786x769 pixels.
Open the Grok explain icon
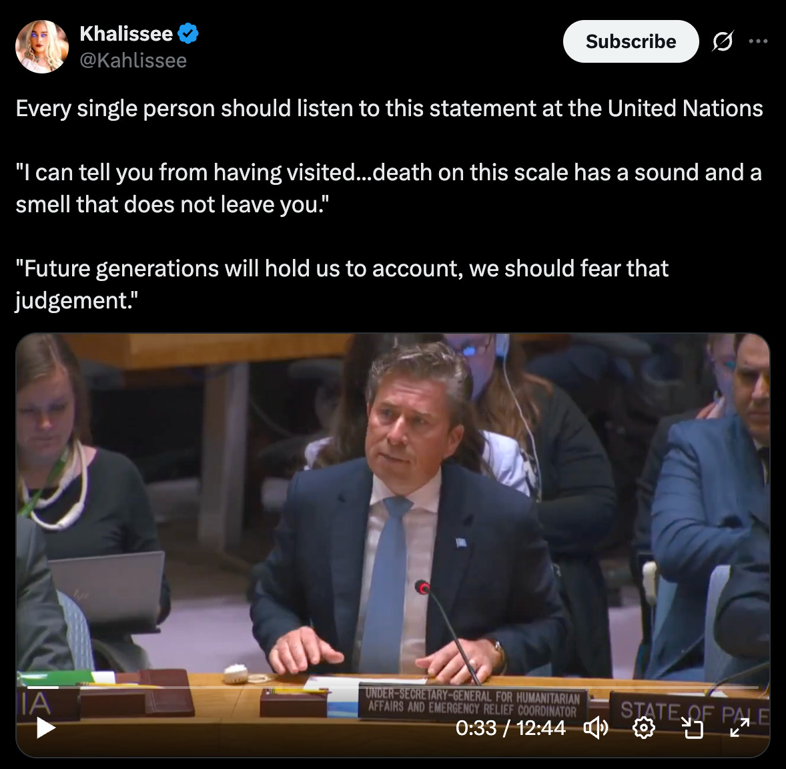pyautogui.click(x=723, y=41)
